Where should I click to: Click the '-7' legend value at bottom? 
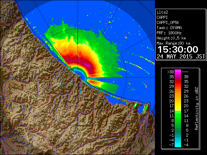pyautogui.click(x=171, y=145)
